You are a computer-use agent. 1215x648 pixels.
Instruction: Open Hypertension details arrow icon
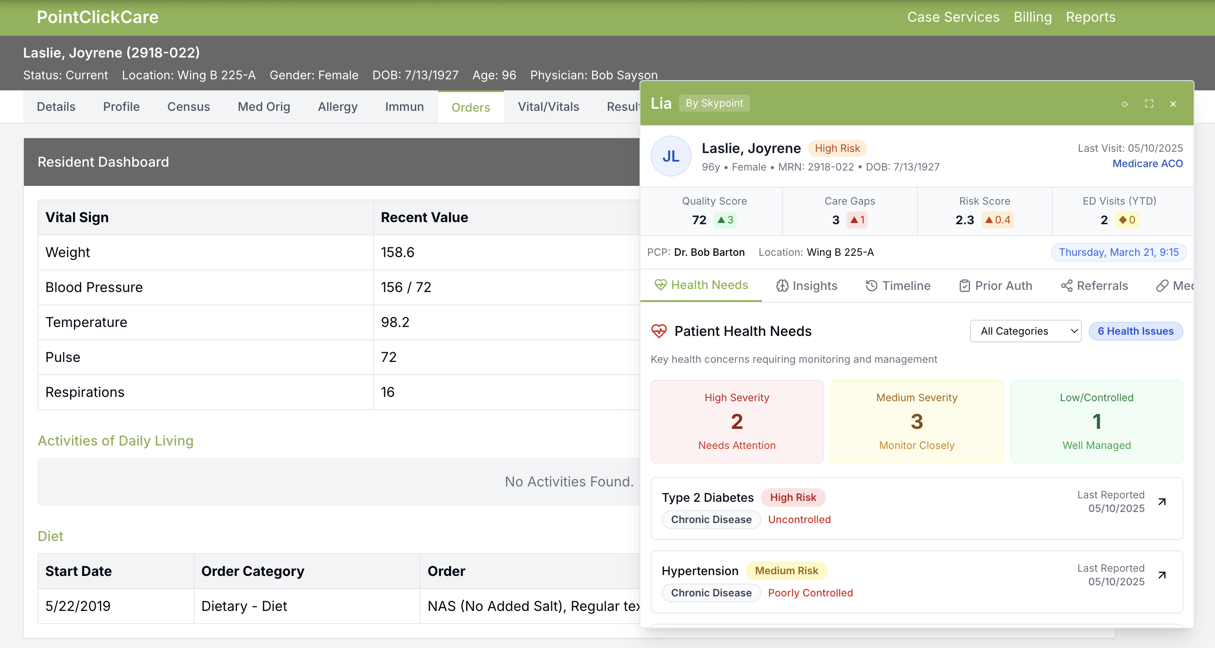tap(1162, 575)
